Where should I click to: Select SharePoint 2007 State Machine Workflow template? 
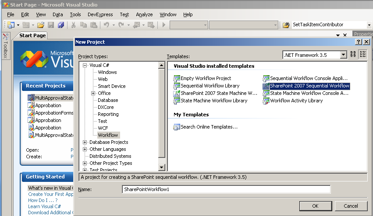tap(215, 93)
